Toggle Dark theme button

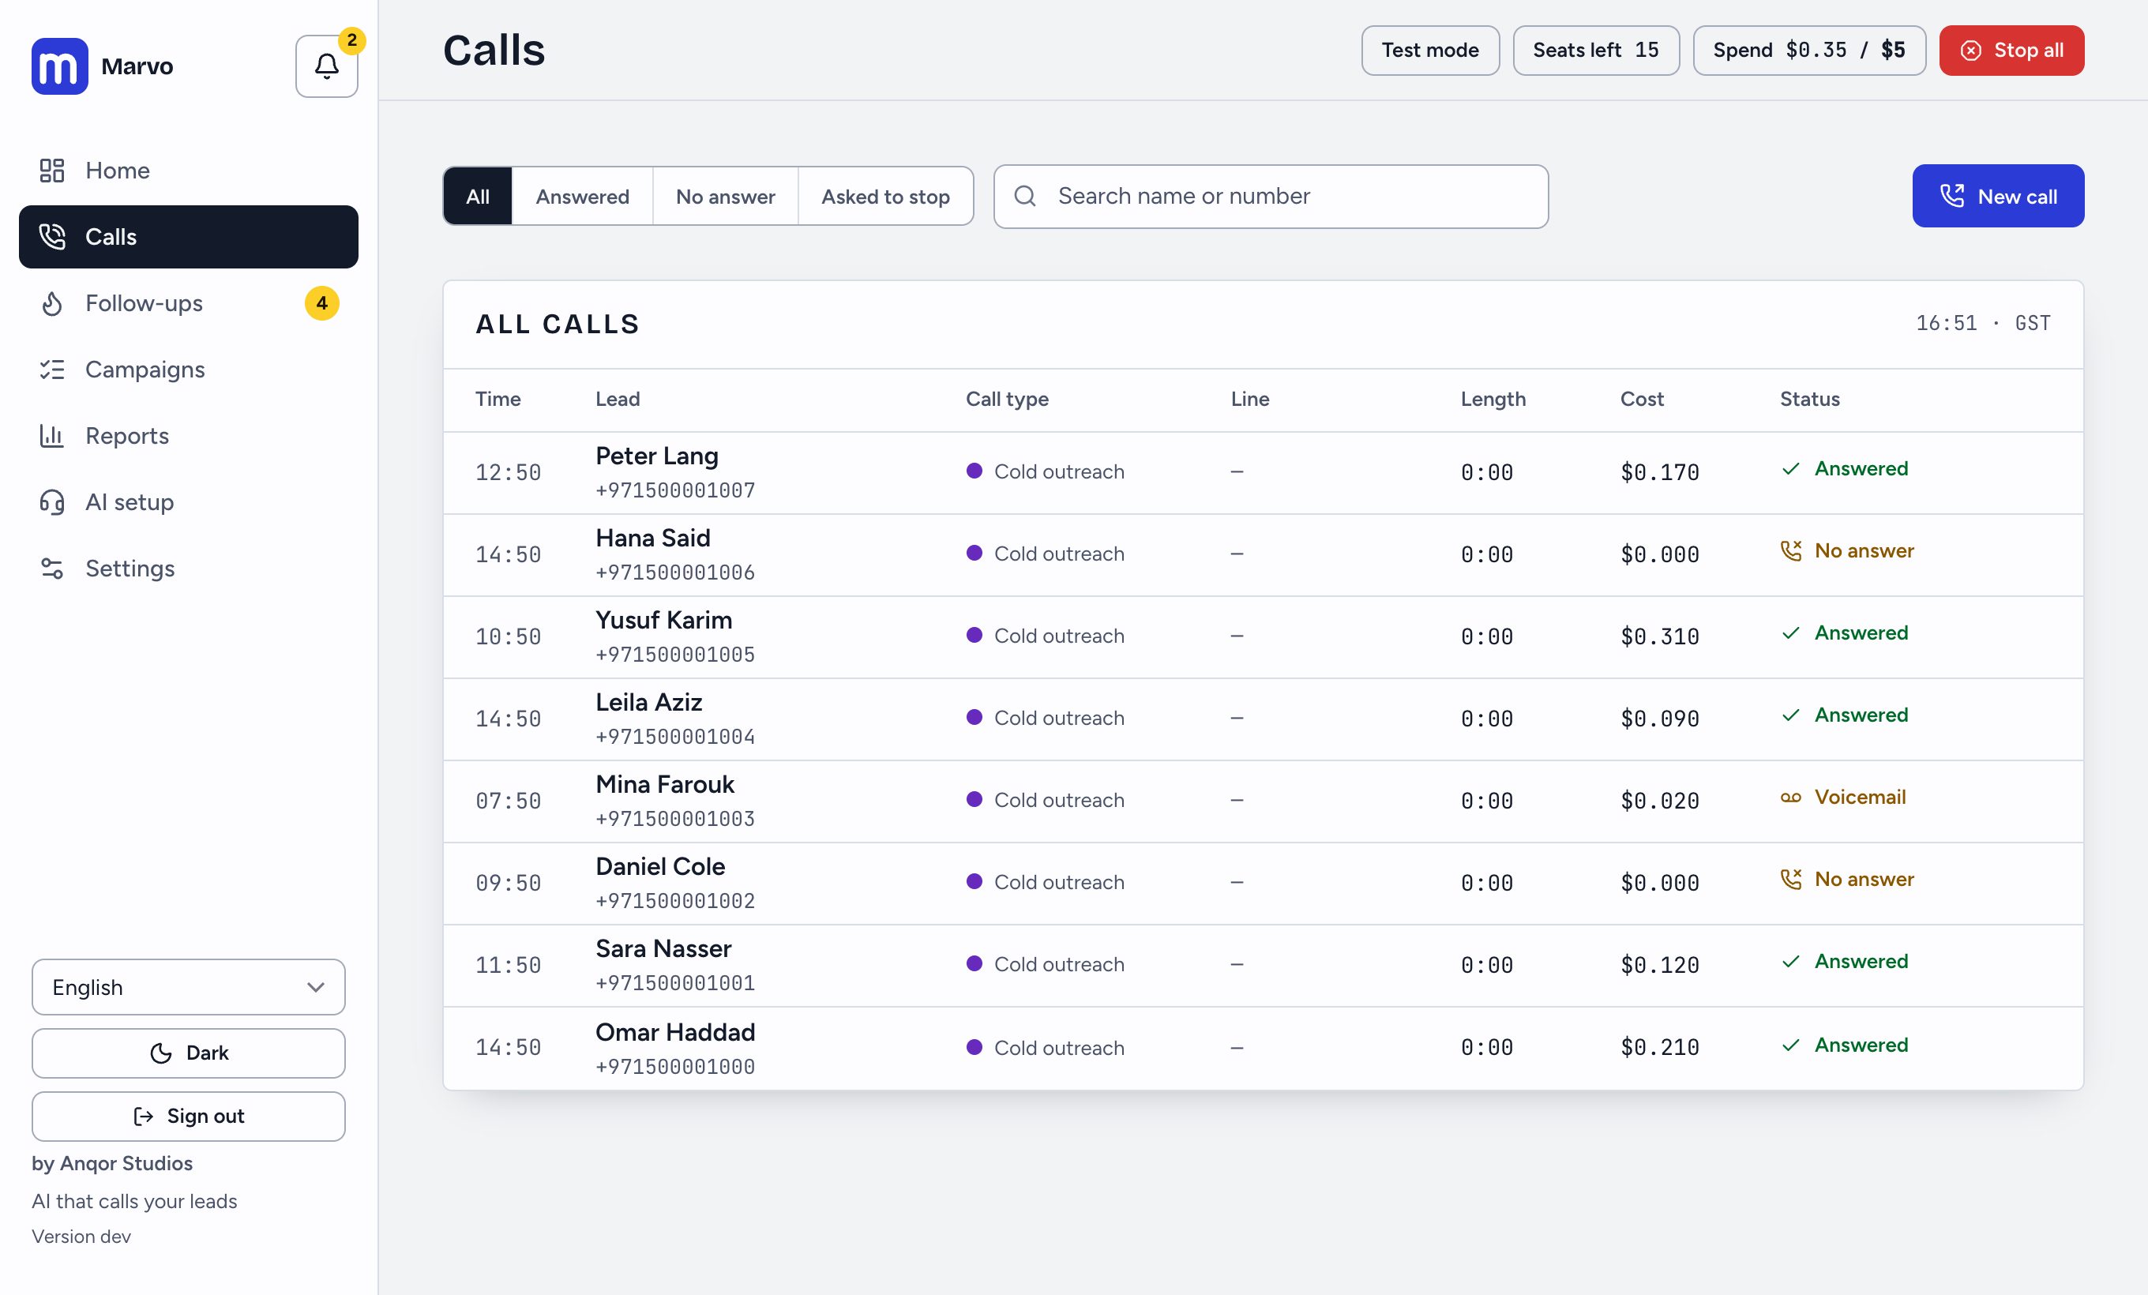click(x=188, y=1053)
